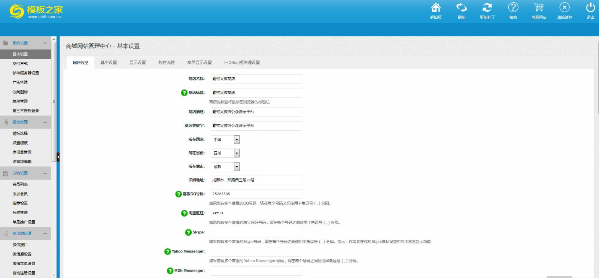The height and width of the screenshot is (278, 599).
Task: Click the 清除缓存 clear cache icon
Action: 565,8
